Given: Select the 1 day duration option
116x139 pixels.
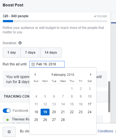Looking at the screenshot, I should pyautogui.click(x=12, y=53).
